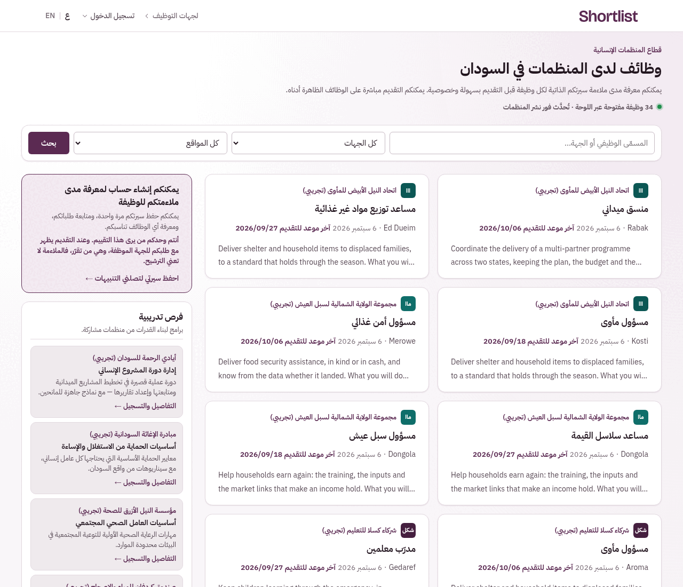Open التفاصيل والتسجيل for إدارة دورة المشروع الإنساني
Image resolution: width=683 pixels, height=587 pixels.
point(145,406)
